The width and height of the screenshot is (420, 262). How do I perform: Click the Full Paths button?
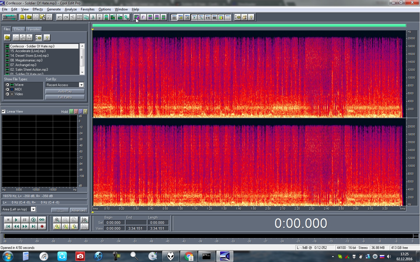tap(65, 97)
